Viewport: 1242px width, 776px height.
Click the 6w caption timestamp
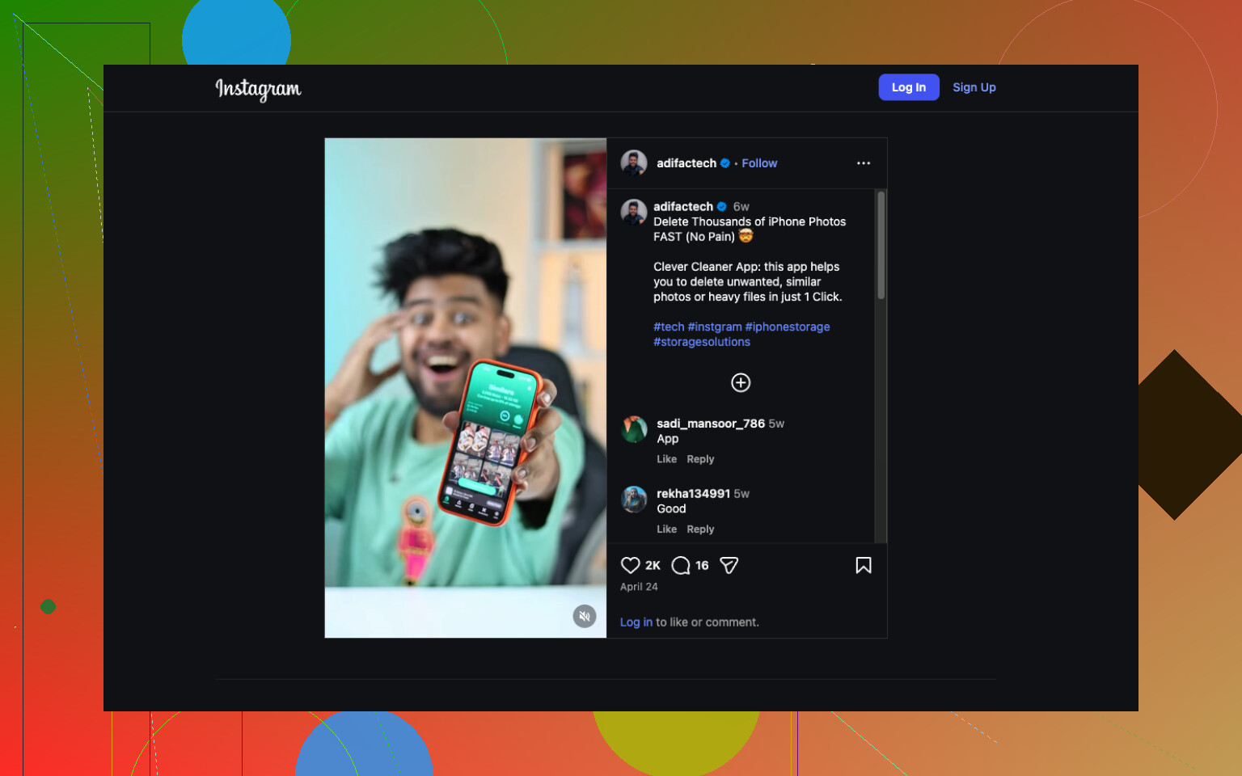coord(741,207)
